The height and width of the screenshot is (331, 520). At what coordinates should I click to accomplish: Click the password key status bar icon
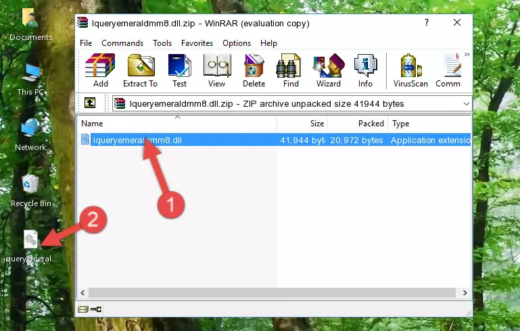(96, 309)
